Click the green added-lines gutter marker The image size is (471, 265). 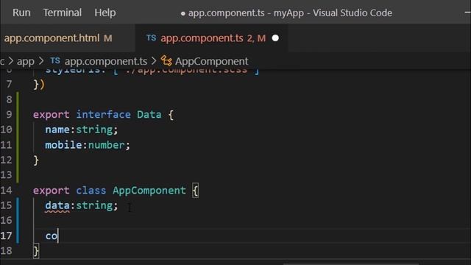18,137
